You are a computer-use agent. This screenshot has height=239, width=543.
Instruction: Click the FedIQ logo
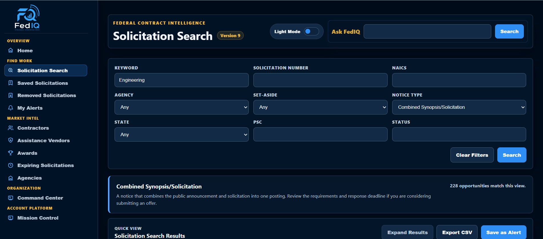(27, 17)
